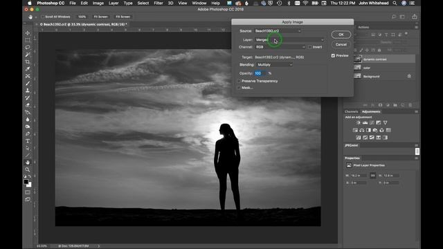Toggle width-height link in Properties

coord(373,176)
